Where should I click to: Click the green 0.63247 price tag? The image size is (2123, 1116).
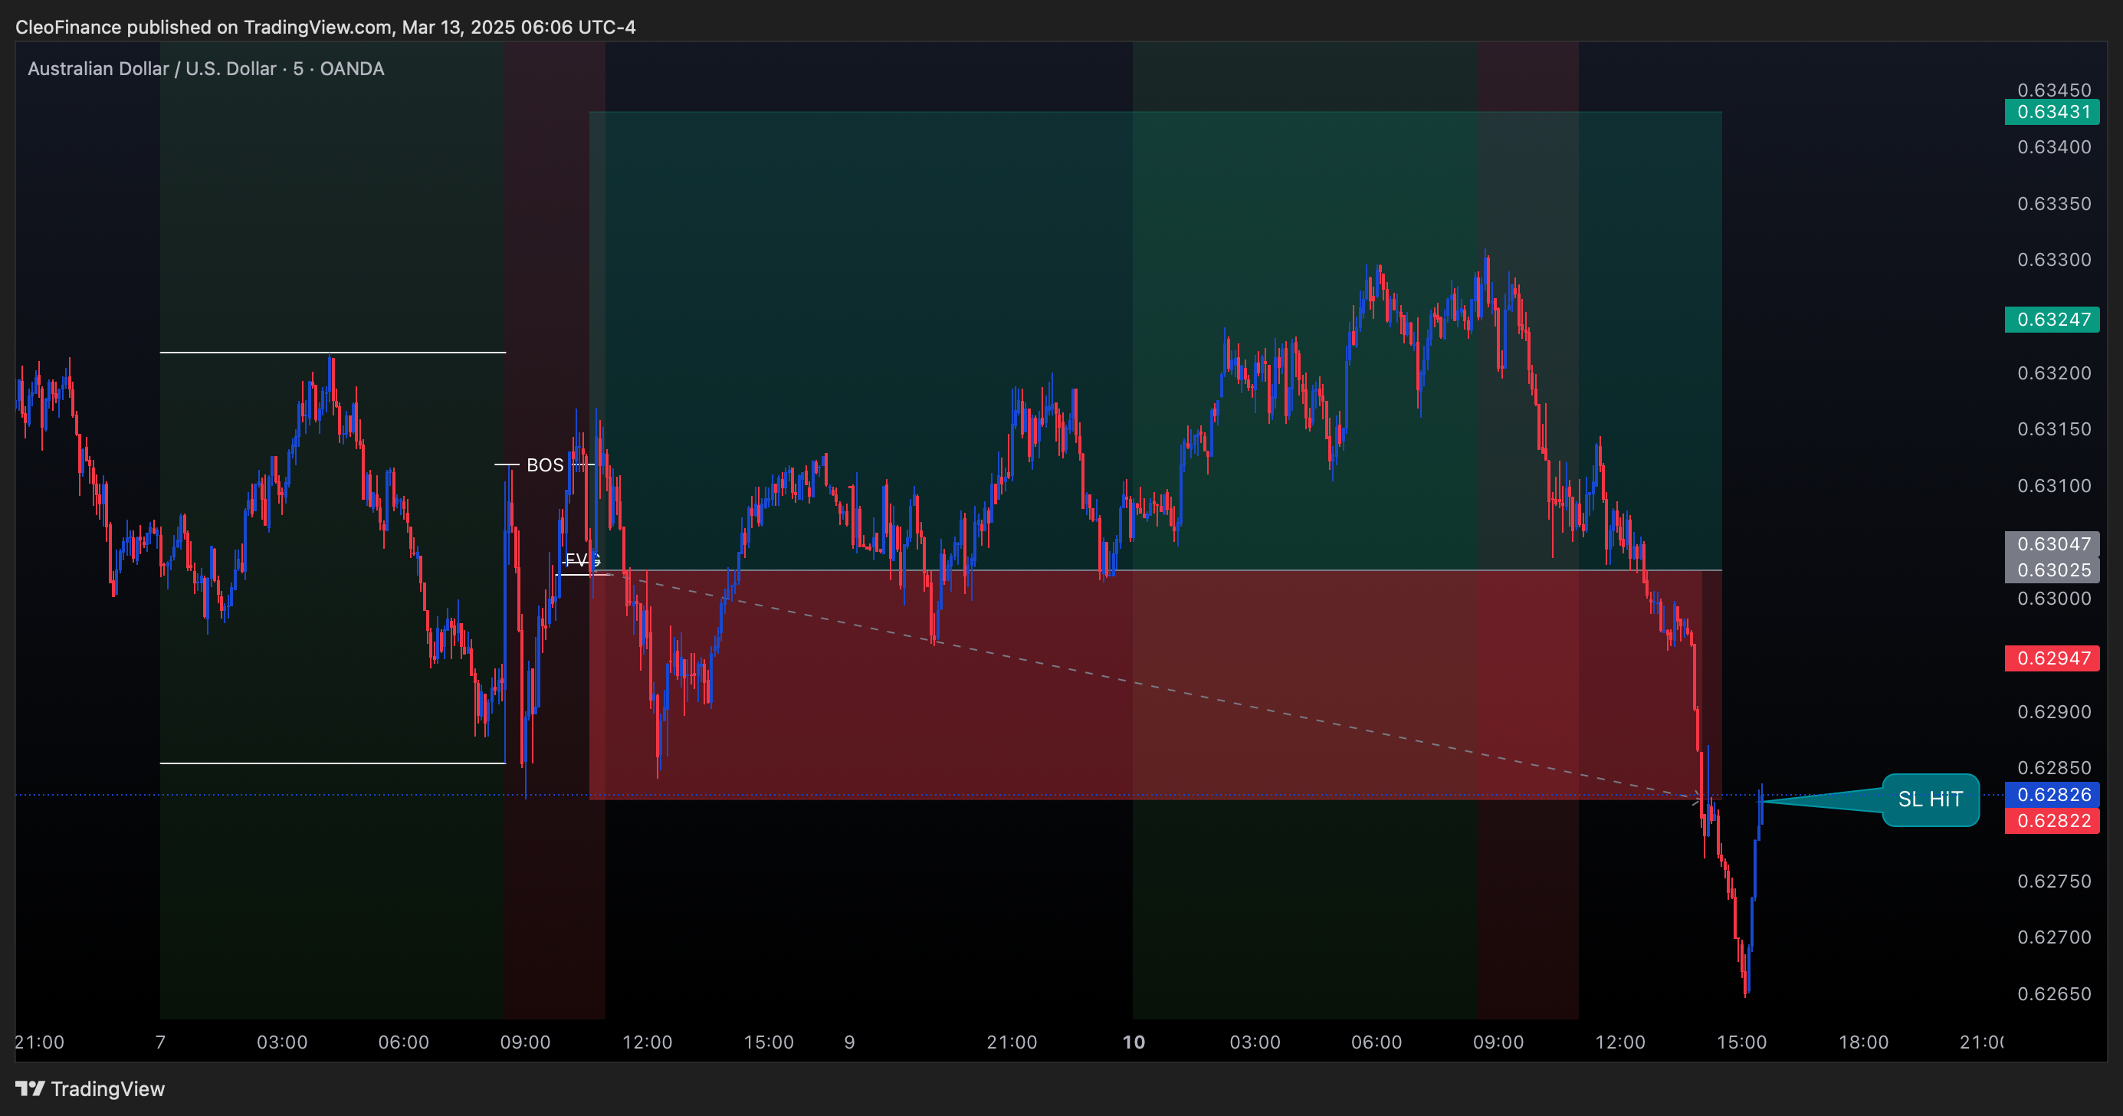(x=2052, y=319)
